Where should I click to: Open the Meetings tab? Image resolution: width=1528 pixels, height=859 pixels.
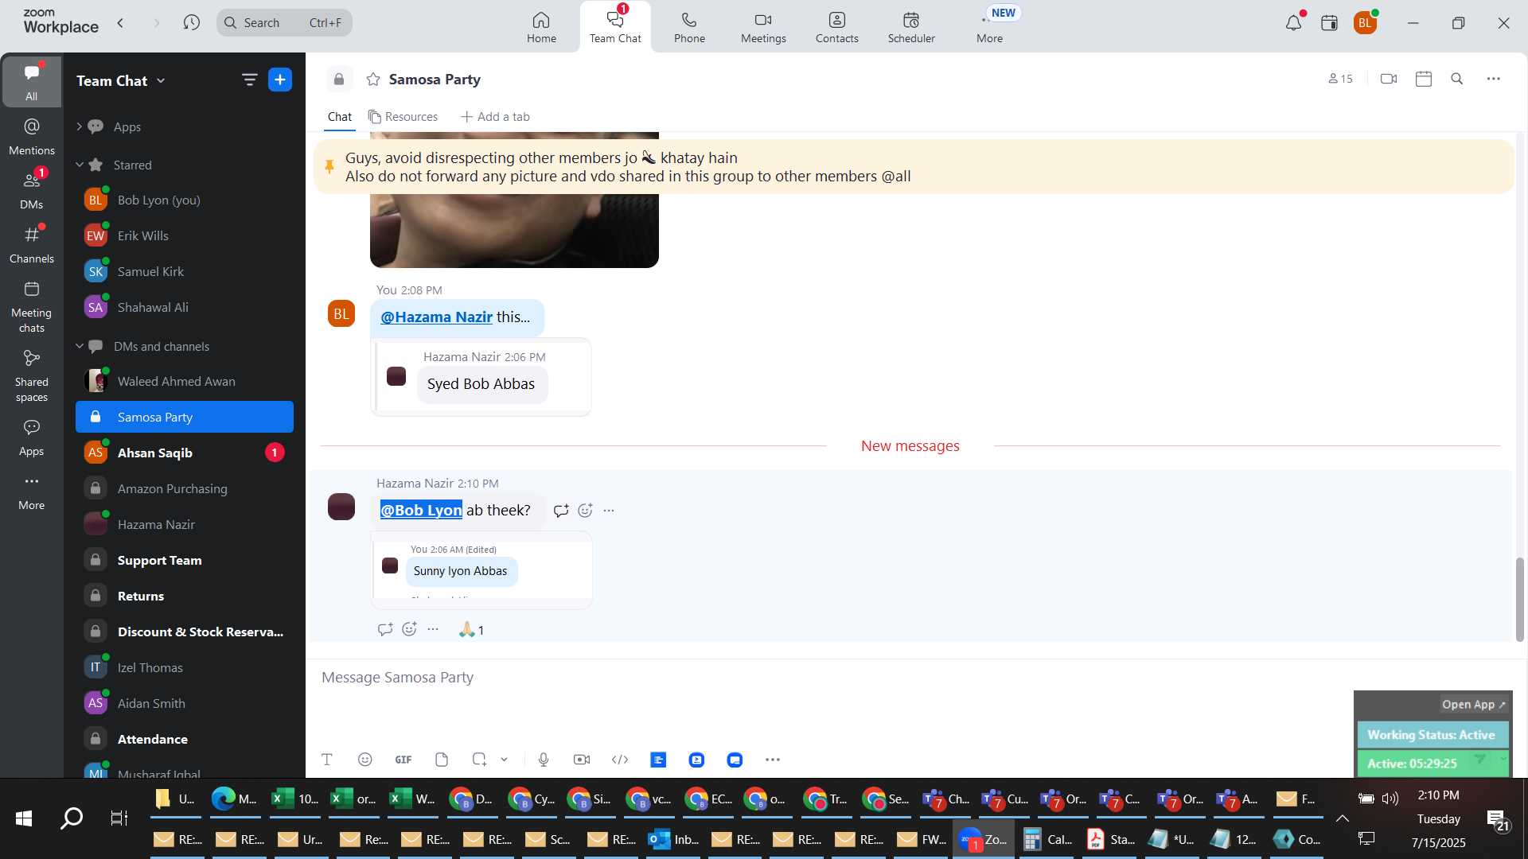click(763, 27)
